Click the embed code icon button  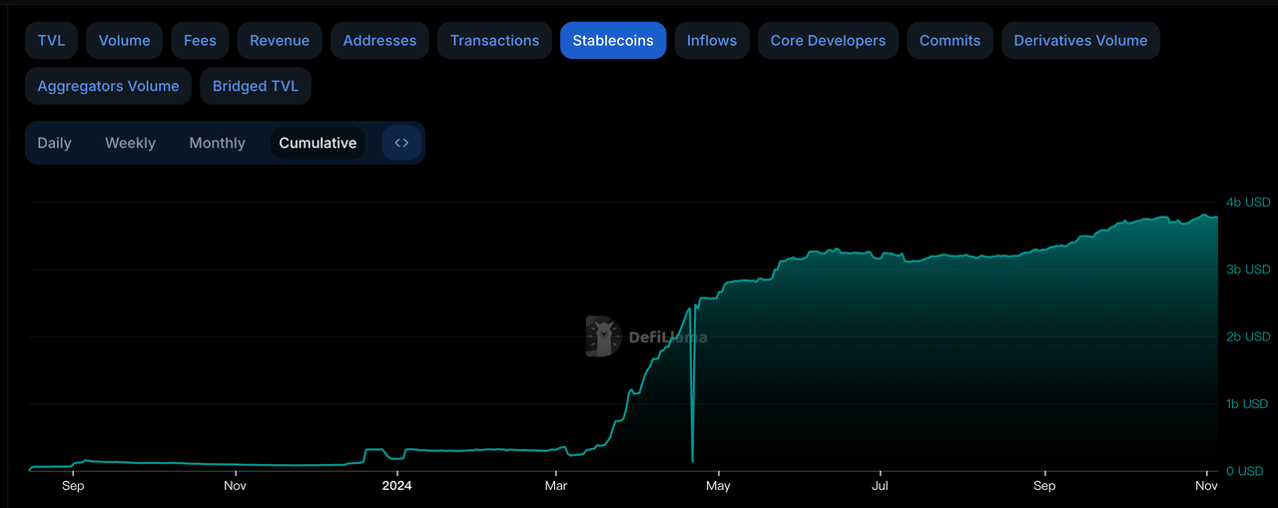pyautogui.click(x=401, y=143)
